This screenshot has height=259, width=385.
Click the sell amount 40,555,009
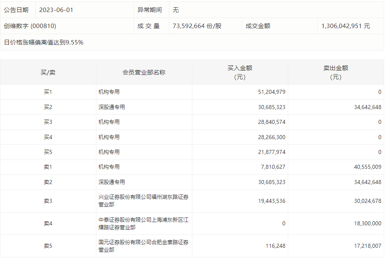coord(368,167)
